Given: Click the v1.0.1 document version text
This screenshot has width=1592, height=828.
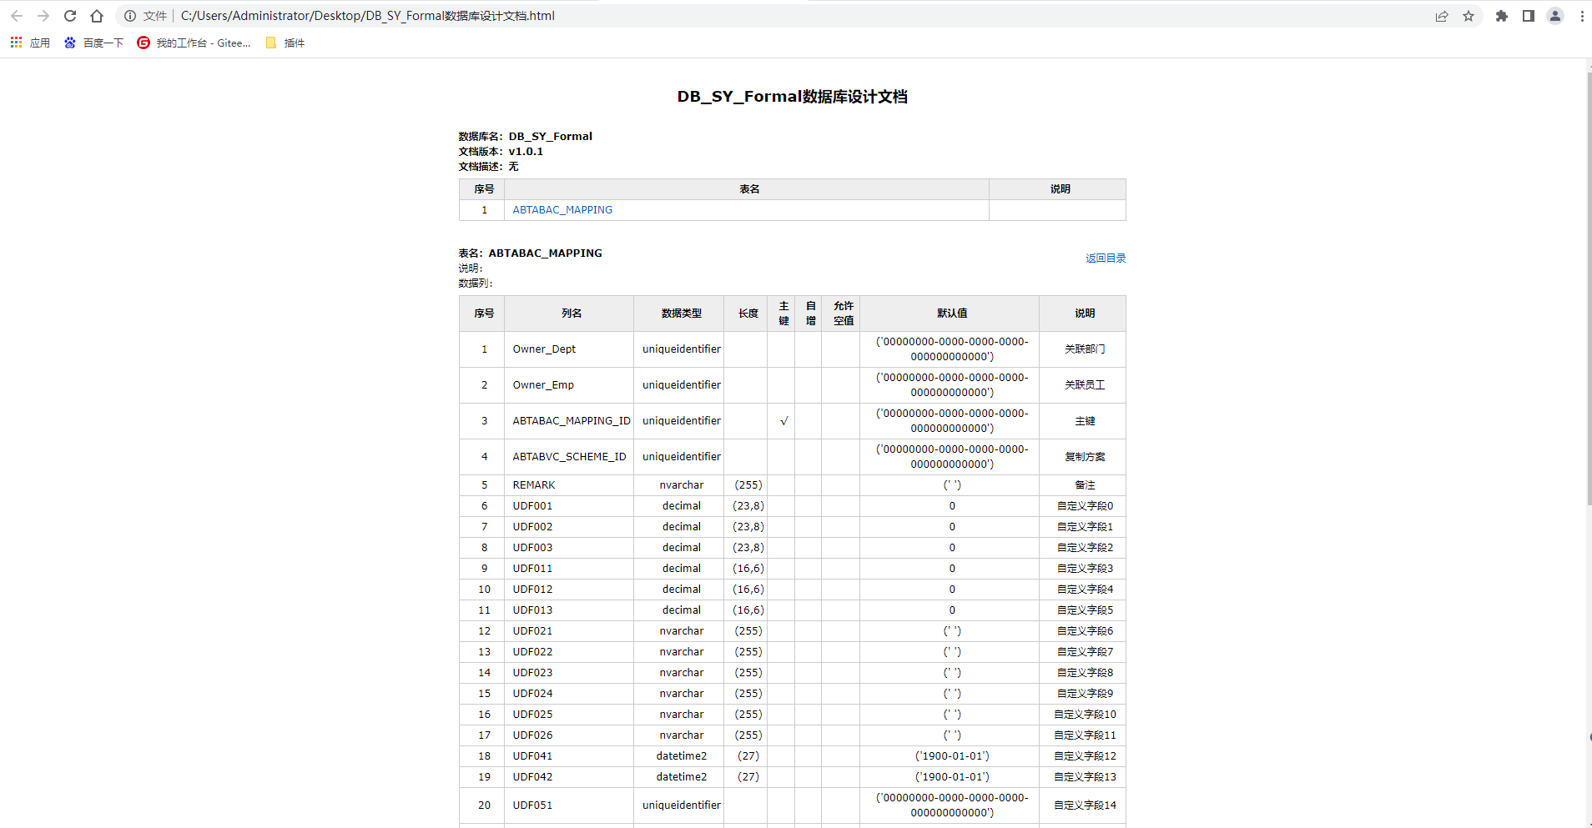Looking at the screenshot, I should (526, 152).
